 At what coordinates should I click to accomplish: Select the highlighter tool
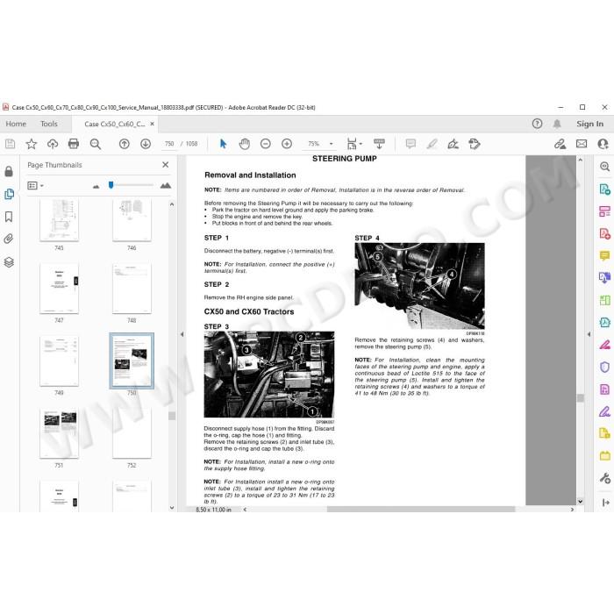[x=432, y=144]
